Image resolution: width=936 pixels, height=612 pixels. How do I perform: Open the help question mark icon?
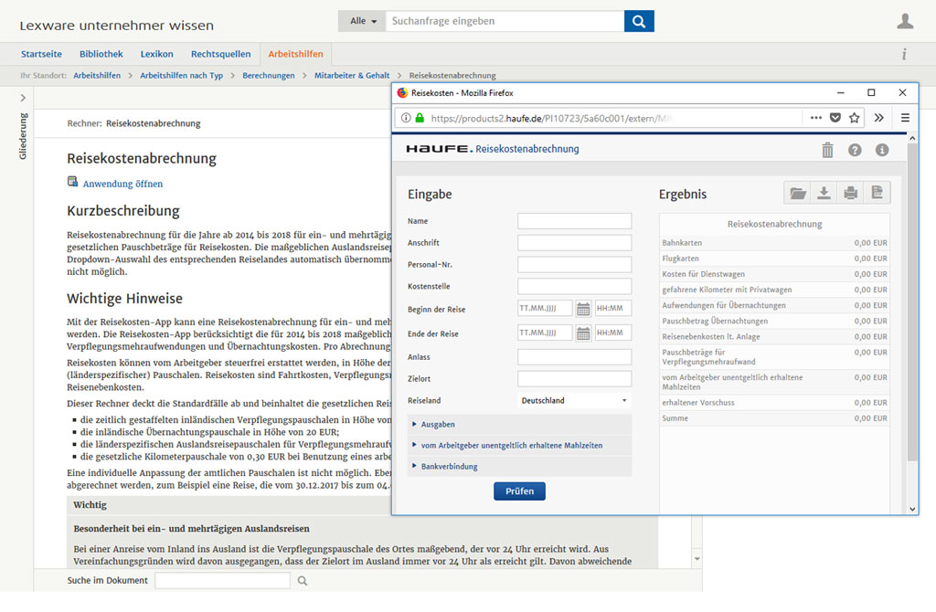855,150
